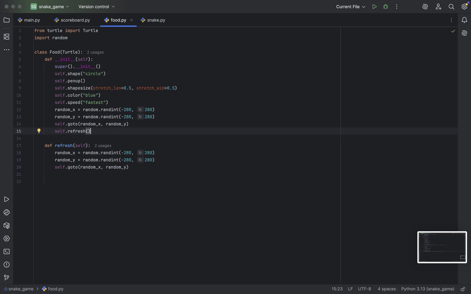The image size is (471, 294).
Task: Click the '2 usages' hint beside def refresh
Action: [x=103, y=145]
